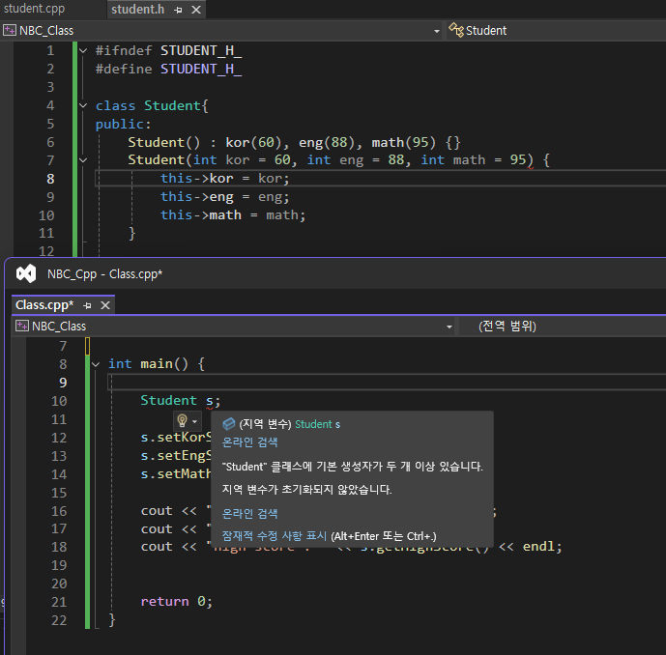Click 'endl;' on line 18
666x655 pixels.
pos(542,547)
